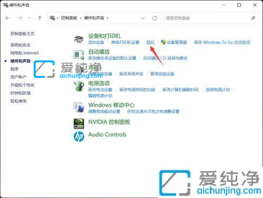
Task: Open the 自动播放 heading
Action: (99, 52)
